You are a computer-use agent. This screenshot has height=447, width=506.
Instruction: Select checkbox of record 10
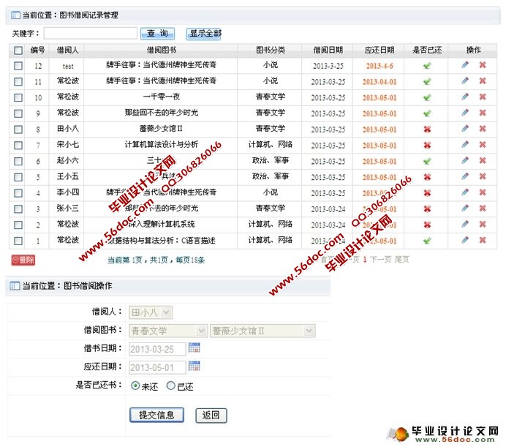point(18,97)
